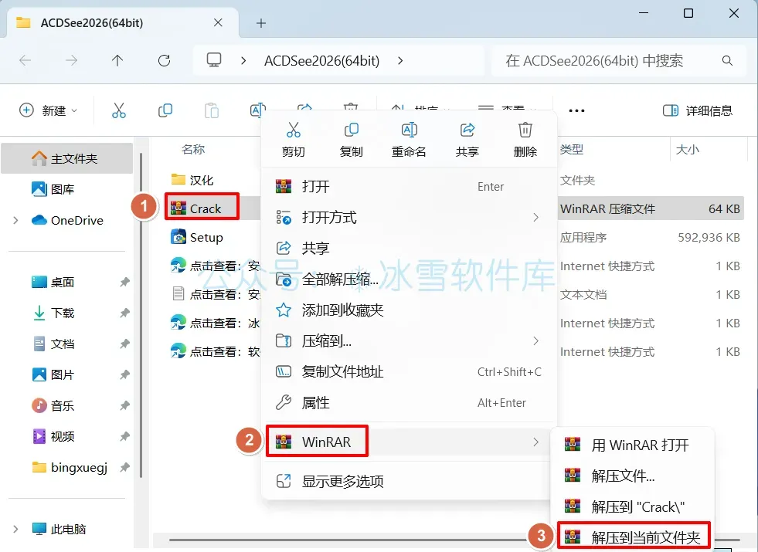The image size is (758, 552).
Task: Choose 复制文件地址 option
Action: [x=409, y=372]
